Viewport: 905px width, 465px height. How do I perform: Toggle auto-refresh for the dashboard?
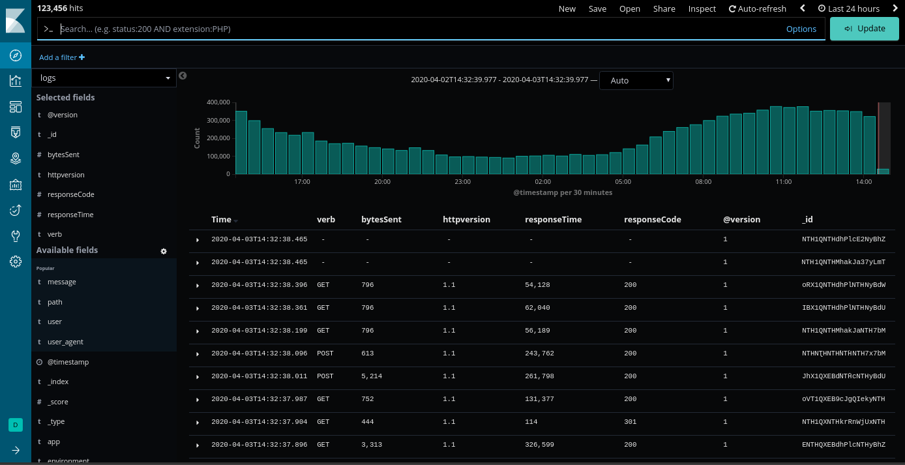point(757,8)
